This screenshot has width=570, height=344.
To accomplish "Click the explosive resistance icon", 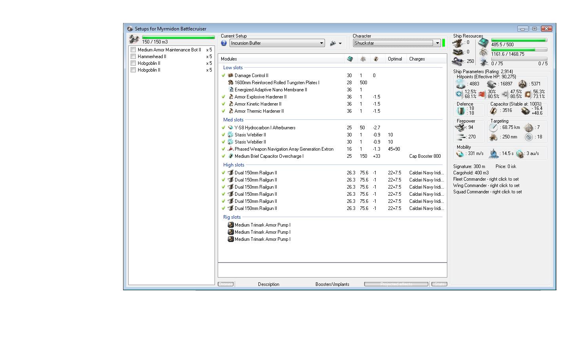I will click(528, 94).
